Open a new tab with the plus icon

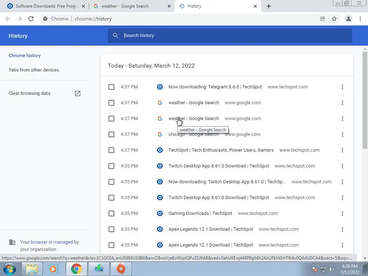point(269,6)
